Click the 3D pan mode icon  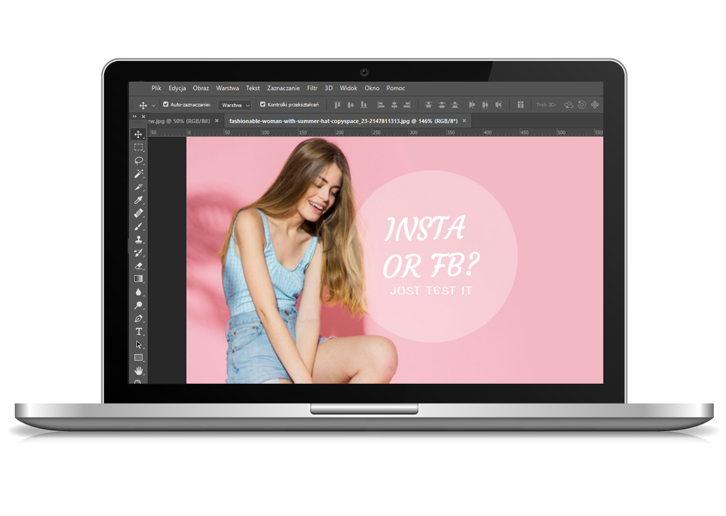[x=595, y=105]
